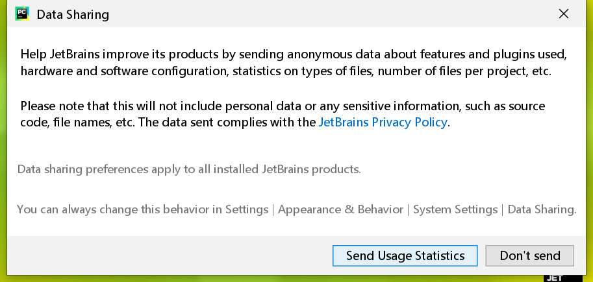
Task: Click 'System Settings' in the gray hint path
Action: 455,209
